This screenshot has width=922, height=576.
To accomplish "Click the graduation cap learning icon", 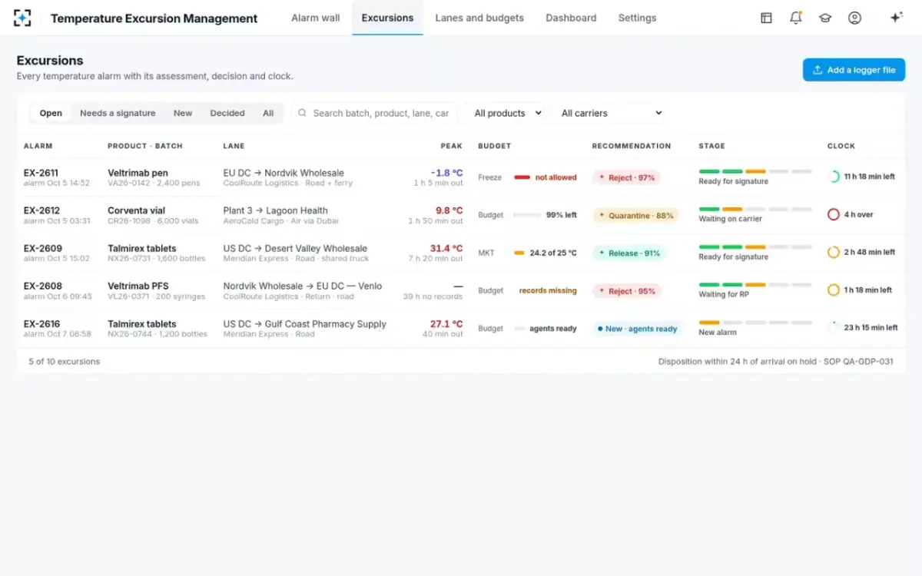I will pyautogui.click(x=825, y=18).
